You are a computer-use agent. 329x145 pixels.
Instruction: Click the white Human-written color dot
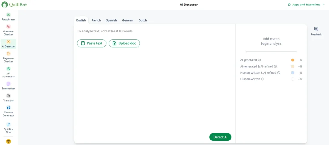293,79
